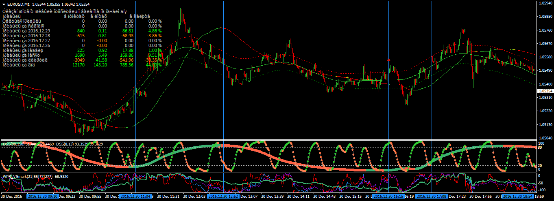Click the green 840 points value
Viewport: 554px width, 201px height.
[81, 30]
